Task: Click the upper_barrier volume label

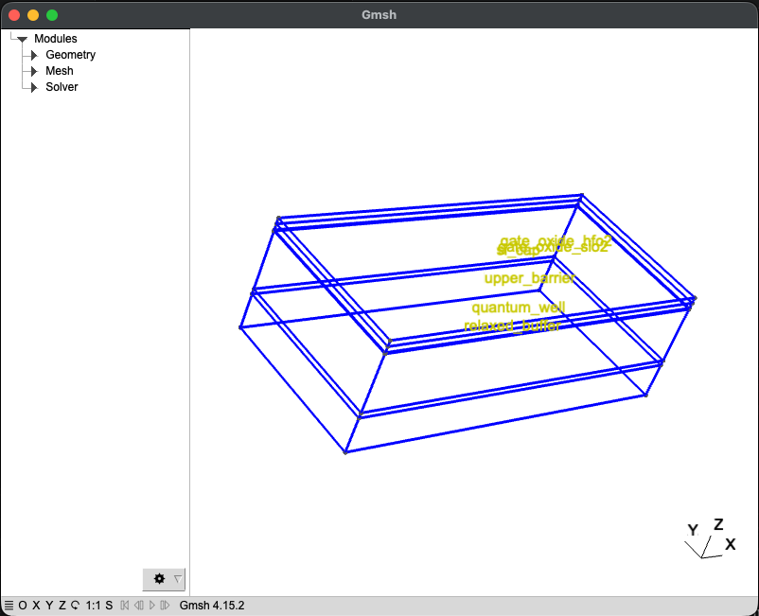Action: coord(530,278)
